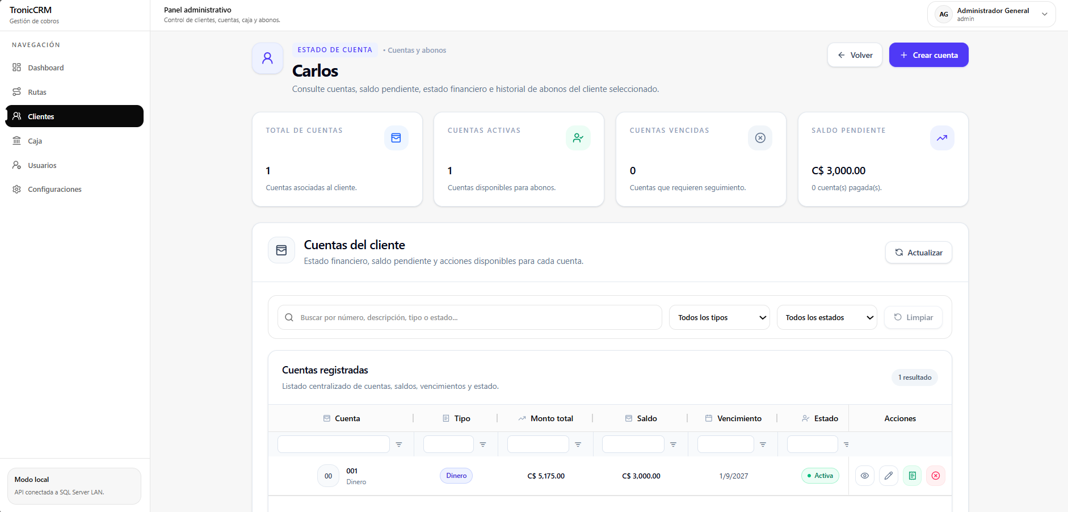Open filter options icon for Monto total

click(578, 444)
